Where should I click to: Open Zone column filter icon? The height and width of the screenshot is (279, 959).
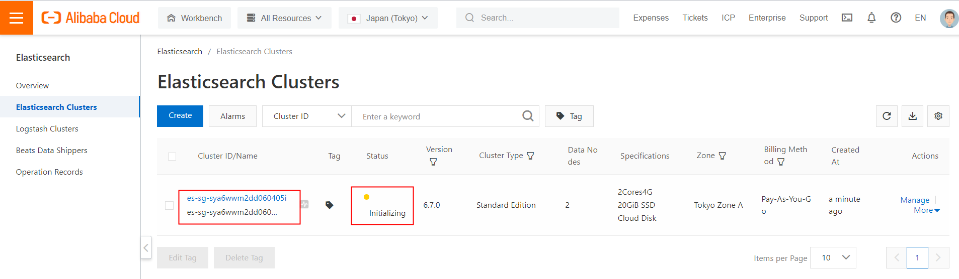(723, 156)
